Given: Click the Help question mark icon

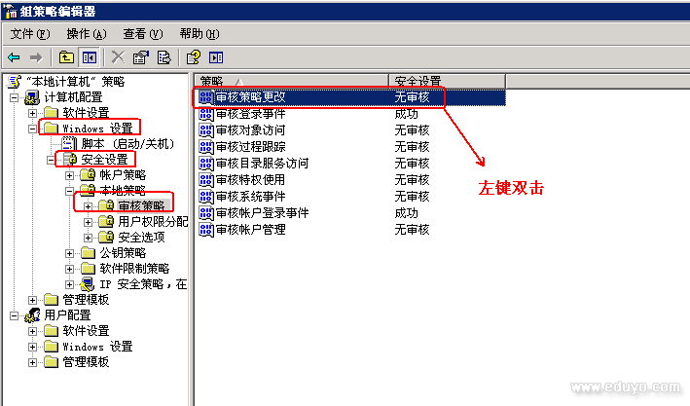Looking at the screenshot, I should [x=194, y=57].
